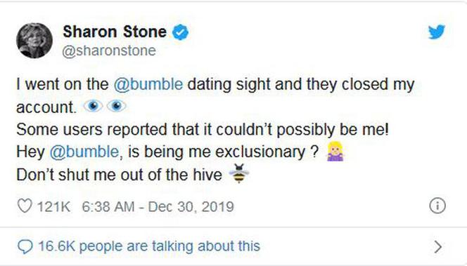
Task: Follow the first @bumble mention link
Action: [148, 84]
